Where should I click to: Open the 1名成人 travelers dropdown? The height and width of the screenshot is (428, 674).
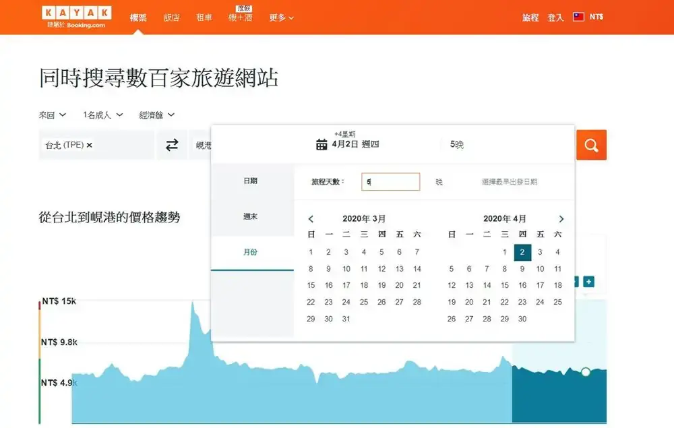coord(102,115)
